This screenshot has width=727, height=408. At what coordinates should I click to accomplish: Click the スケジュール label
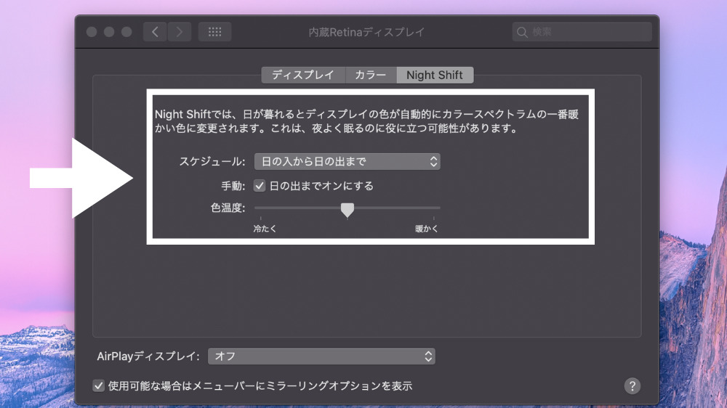(x=212, y=162)
